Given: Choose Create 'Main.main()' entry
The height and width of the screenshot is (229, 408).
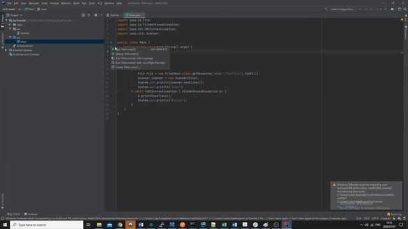Looking at the screenshot, I should pos(140,67).
